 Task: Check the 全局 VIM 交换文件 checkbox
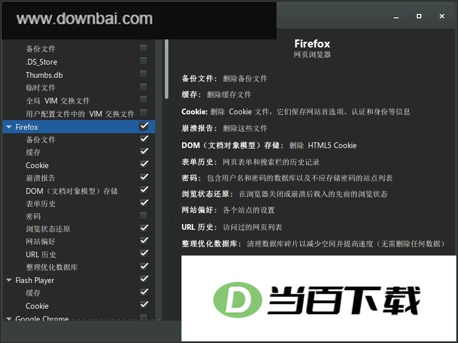(x=143, y=99)
